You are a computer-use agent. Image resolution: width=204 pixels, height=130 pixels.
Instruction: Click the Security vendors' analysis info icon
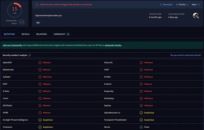point(30,55)
